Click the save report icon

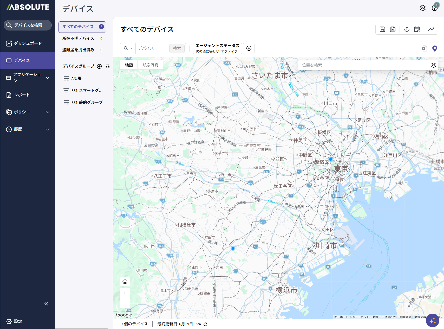coord(382,29)
